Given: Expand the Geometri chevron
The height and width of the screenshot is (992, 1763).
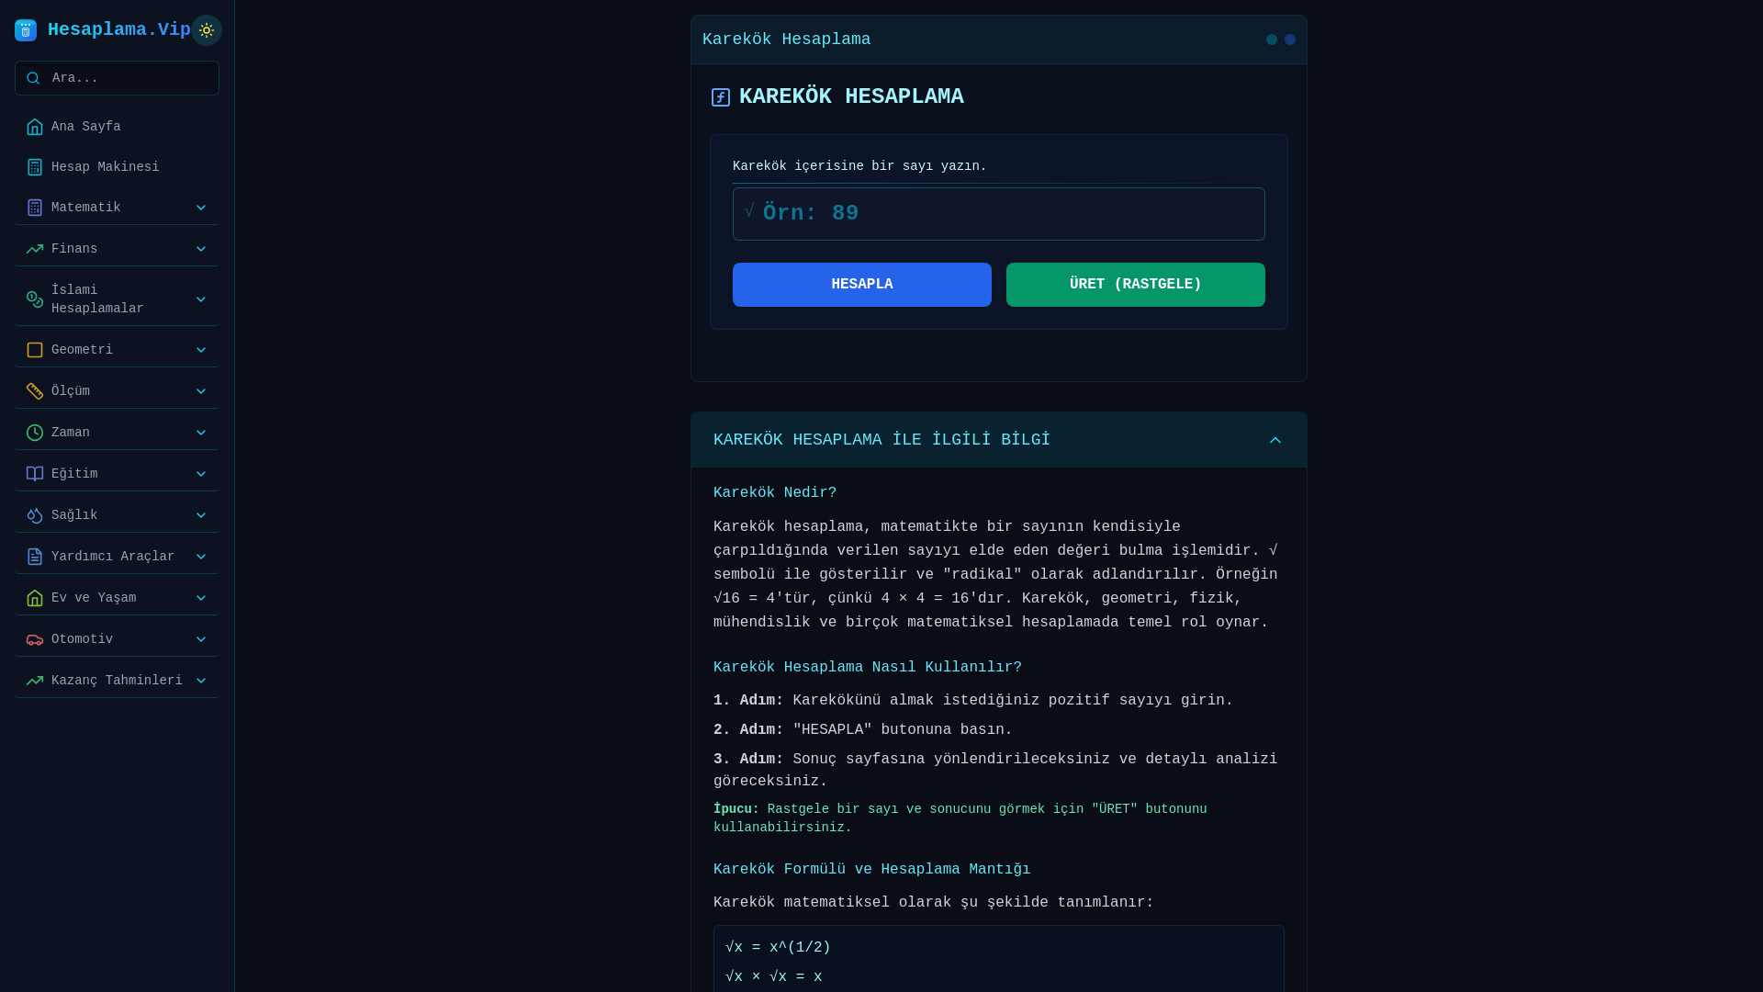Looking at the screenshot, I should (x=201, y=350).
